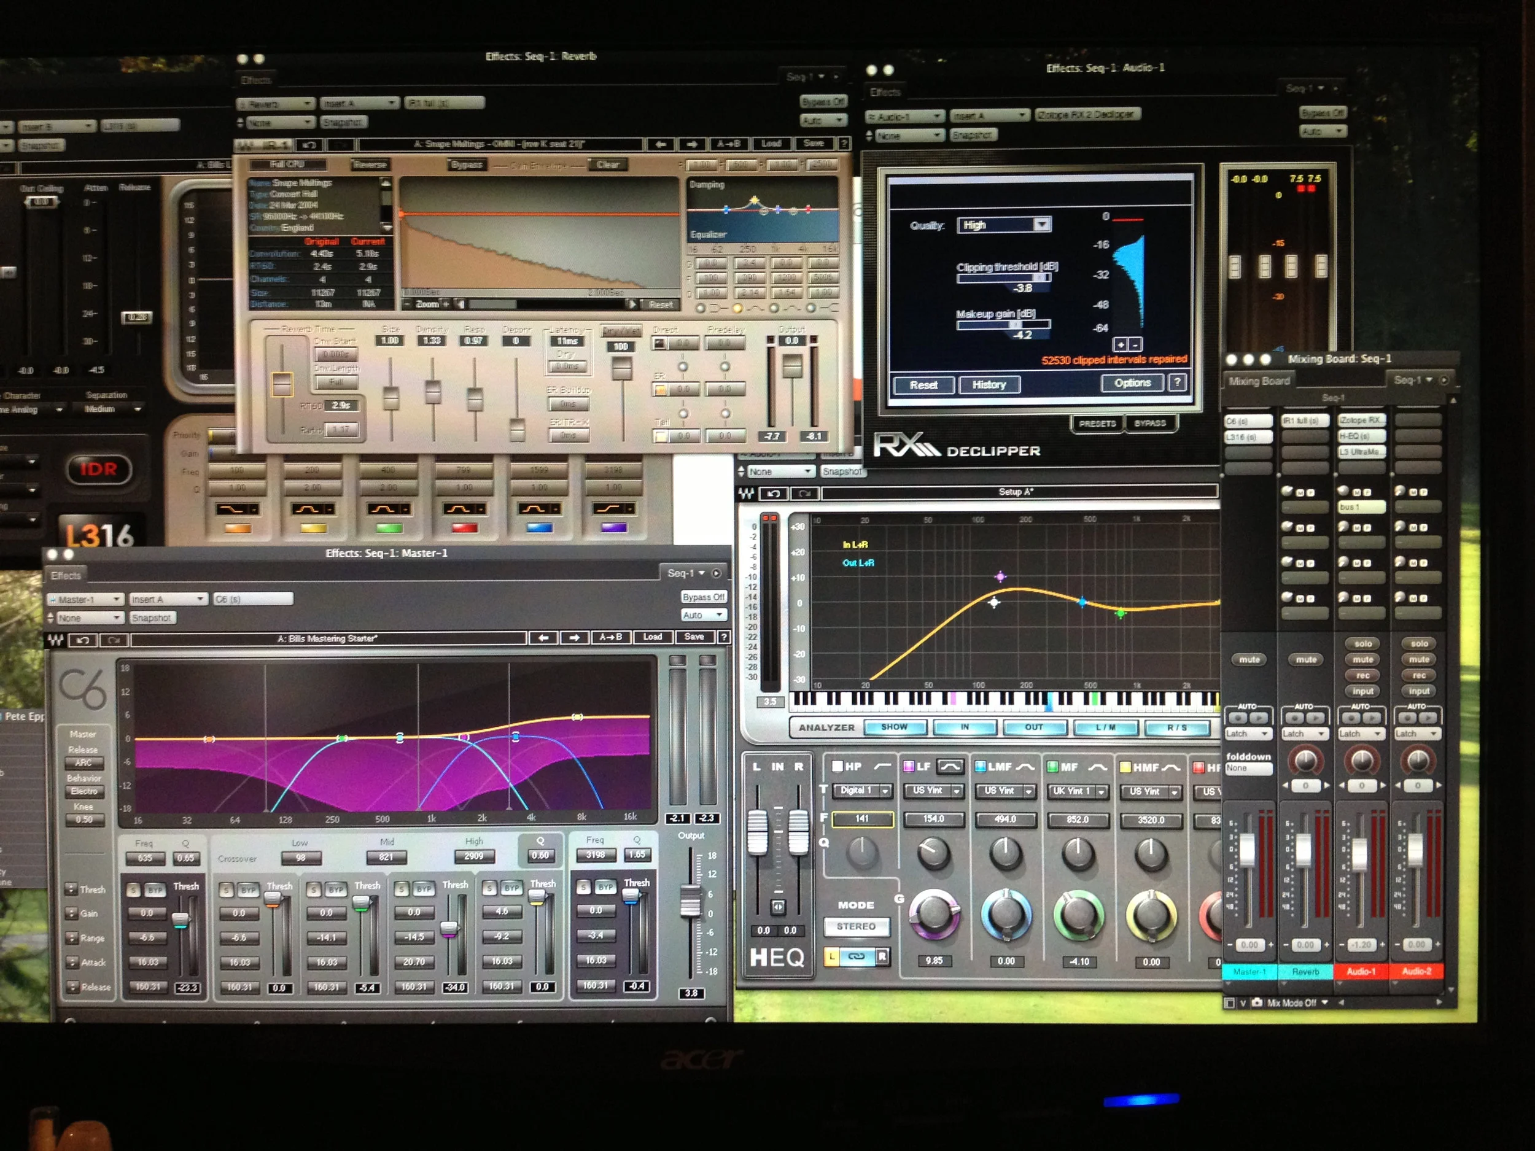Select Effects tab in Reverb window
This screenshot has width=1535, height=1151.
pos(255,80)
